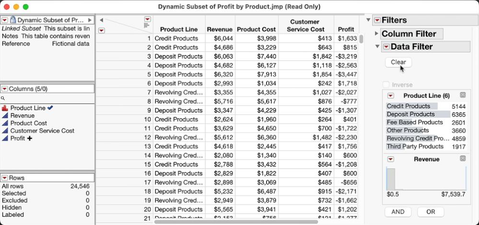Click the Profit formula plus icon
The width and height of the screenshot is (479, 225).
pos(30,138)
